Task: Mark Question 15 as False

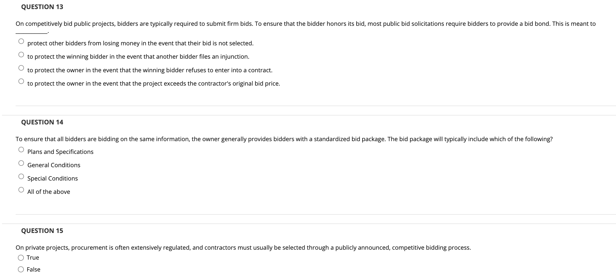Action: point(21,270)
